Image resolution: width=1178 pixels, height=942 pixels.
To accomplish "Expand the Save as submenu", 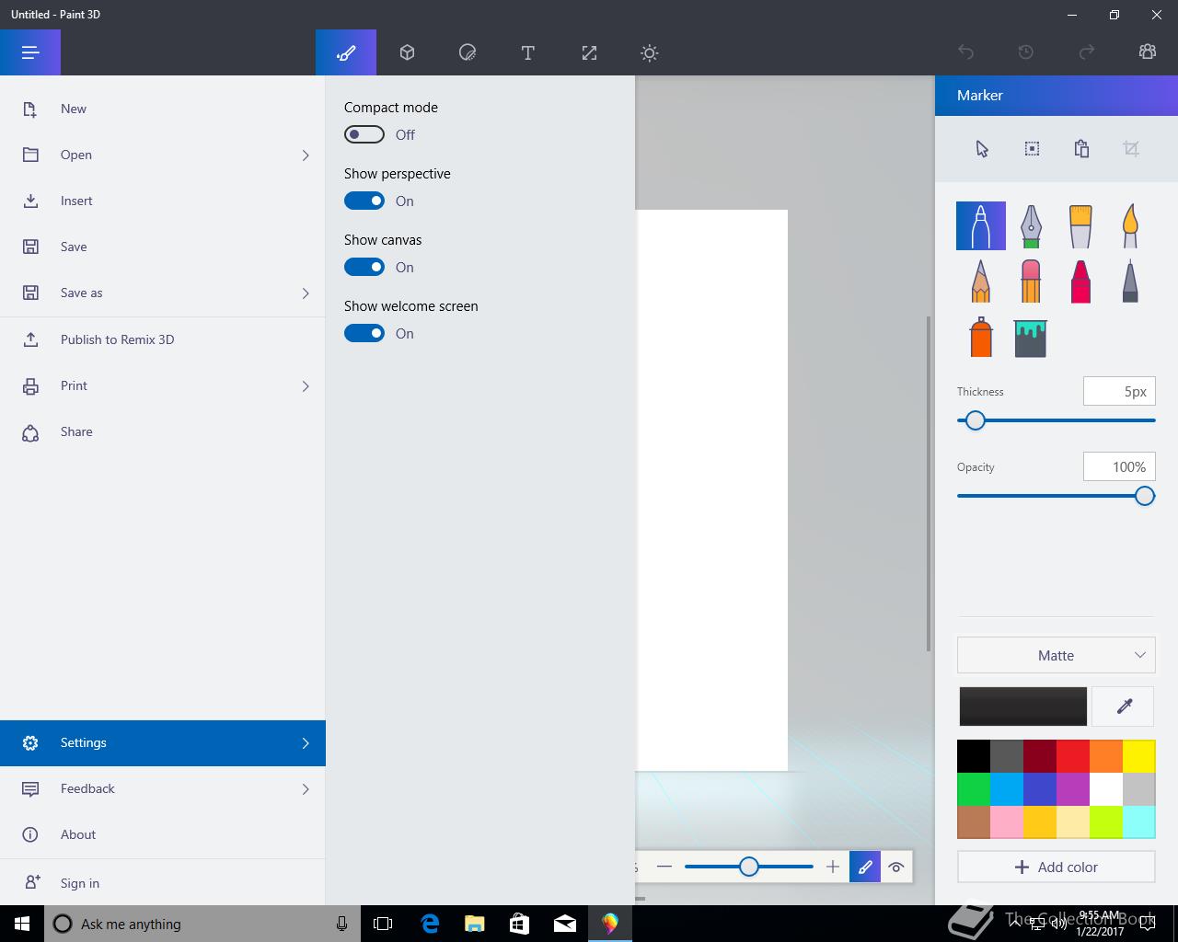I will pyautogui.click(x=306, y=293).
